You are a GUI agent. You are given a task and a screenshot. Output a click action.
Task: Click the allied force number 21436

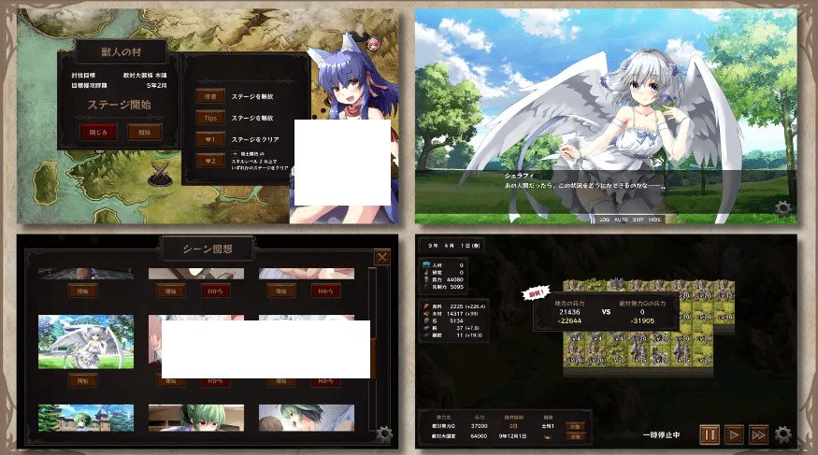click(569, 312)
